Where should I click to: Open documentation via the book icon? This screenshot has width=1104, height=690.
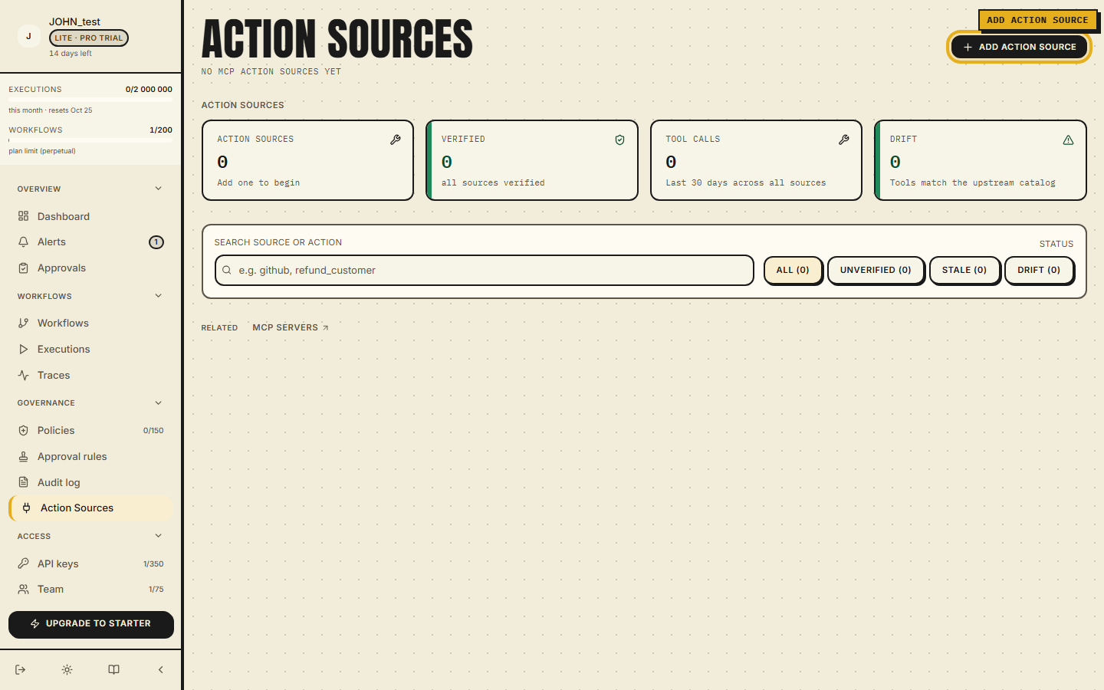(113, 669)
